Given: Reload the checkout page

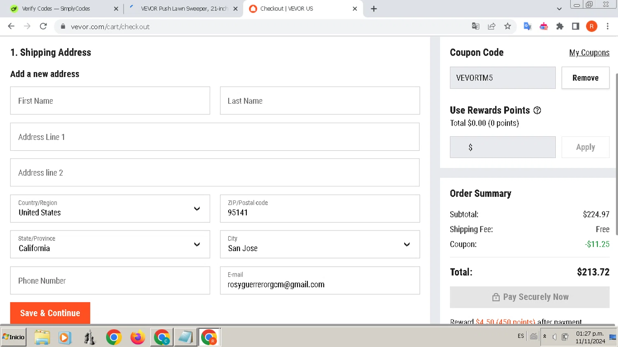Looking at the screenshot, I should click(x=43, y=26).
